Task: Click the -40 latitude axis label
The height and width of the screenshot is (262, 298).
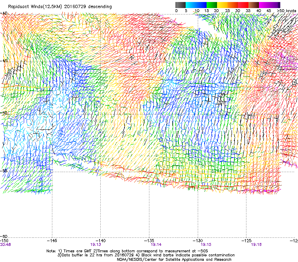Action: 4,13
